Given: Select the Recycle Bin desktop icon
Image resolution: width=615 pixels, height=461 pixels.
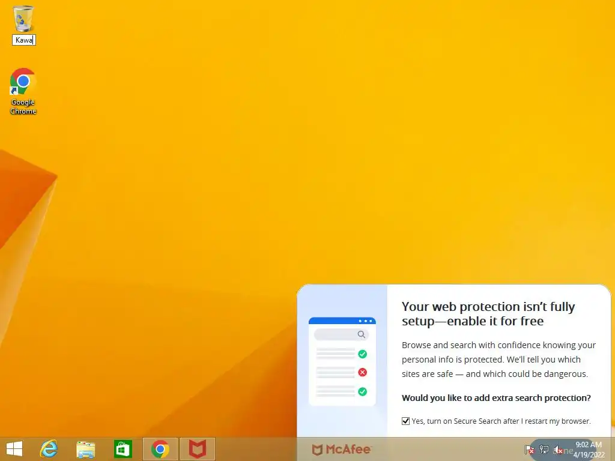Looking at the screenshot, I should 23,19.
